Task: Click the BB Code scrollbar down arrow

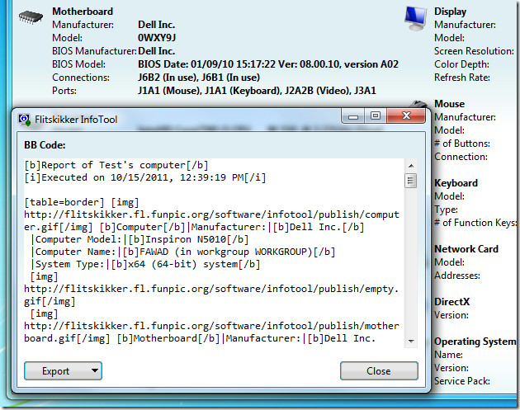Action: (411, 341)
